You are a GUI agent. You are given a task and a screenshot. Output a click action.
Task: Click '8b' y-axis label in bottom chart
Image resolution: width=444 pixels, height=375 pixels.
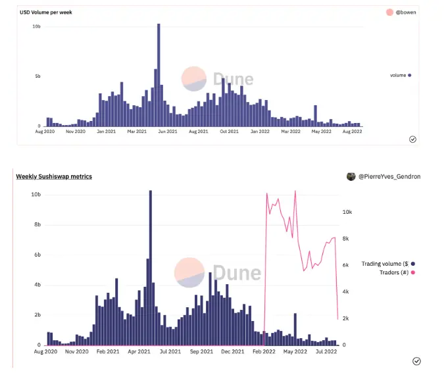[37, 224]
